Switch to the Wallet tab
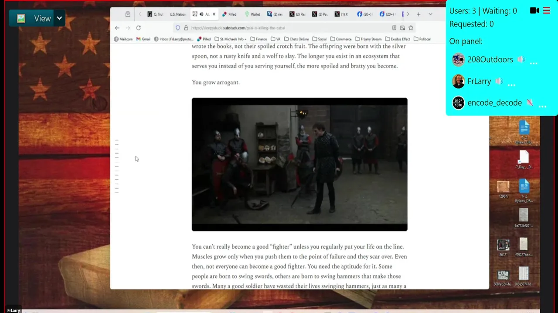 (252, 14)
